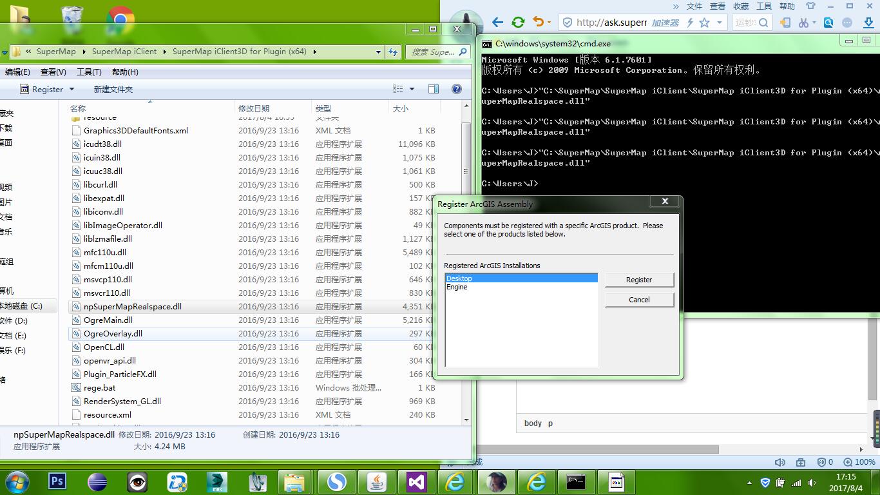Screen dimensions: 880x495
Task: Open the browser 收藏 menu
Action: 741,6
